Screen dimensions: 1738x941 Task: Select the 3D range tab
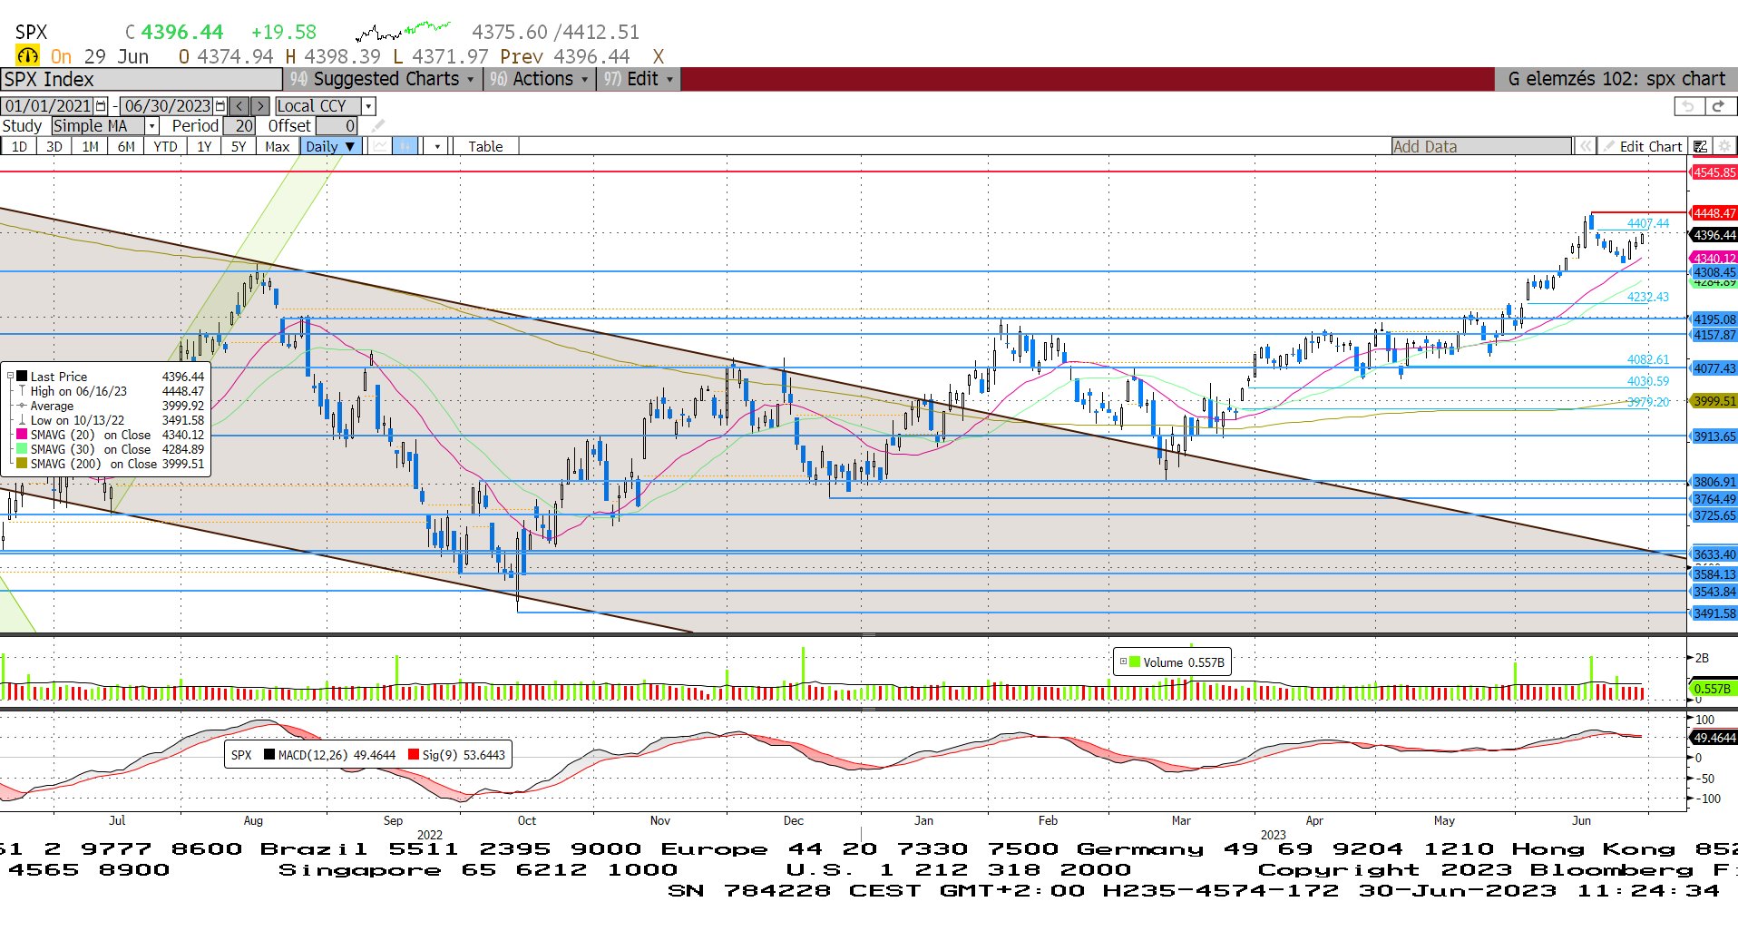54,146
